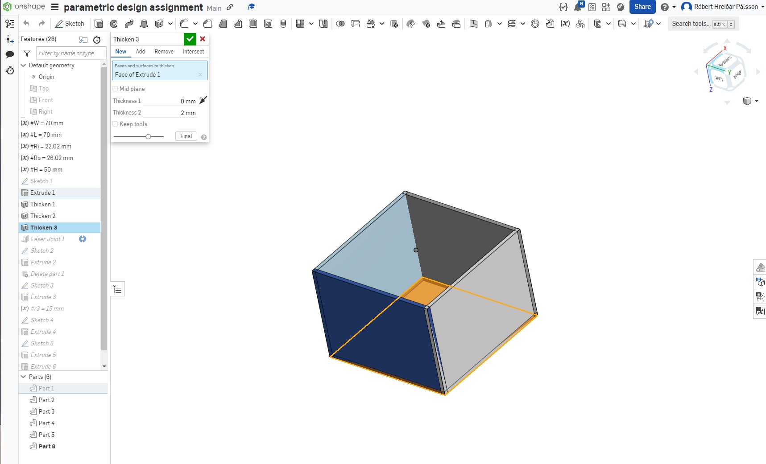Adjust the preview slider in Thicken dialog
This screenshot has height=464, width=766.
point(149,136)
